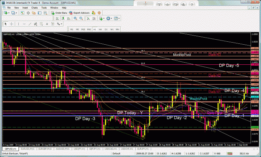This screenshot has height=157, width=261.
Task: Select the Fibonacci Retracement tool
Action: click(x=41, y=24)
